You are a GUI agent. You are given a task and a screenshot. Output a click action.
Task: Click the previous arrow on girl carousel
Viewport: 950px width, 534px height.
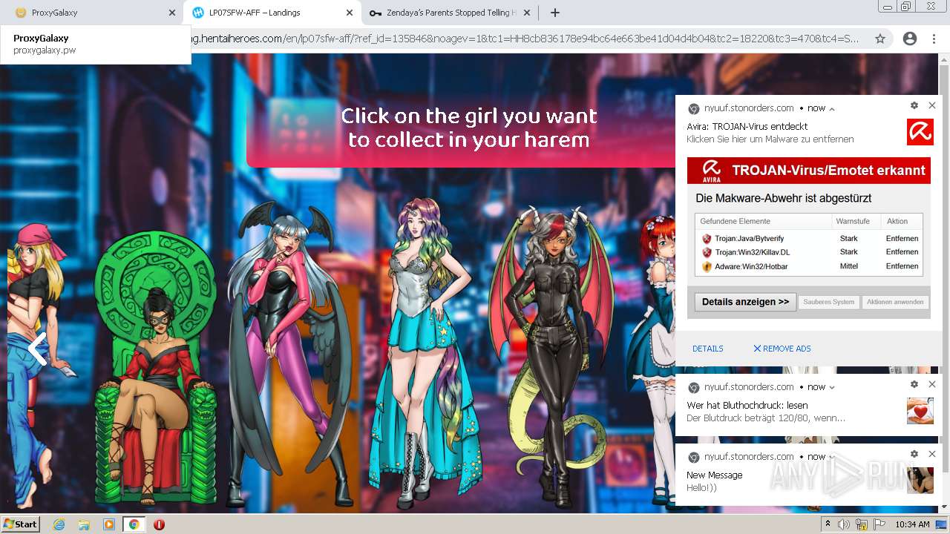click(37, 349)
